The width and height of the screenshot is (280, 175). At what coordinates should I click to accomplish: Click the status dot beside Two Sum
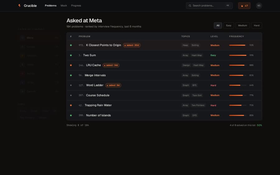click(x=71, y=55)
